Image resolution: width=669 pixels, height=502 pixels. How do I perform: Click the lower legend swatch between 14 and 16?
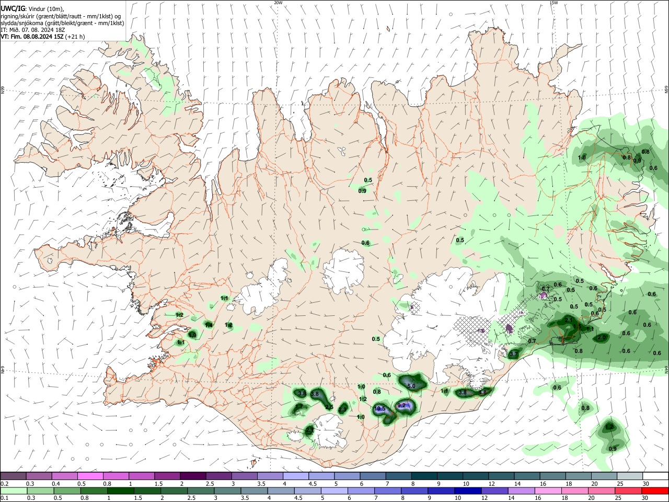tap(521, 490)
